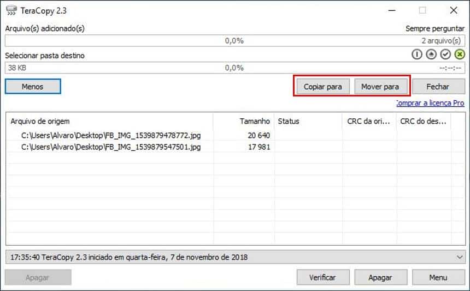Click the Arquivo(s) adicionado(s) progress bar
This screenshot has height=291, width=470.
(x=234, y=41)
